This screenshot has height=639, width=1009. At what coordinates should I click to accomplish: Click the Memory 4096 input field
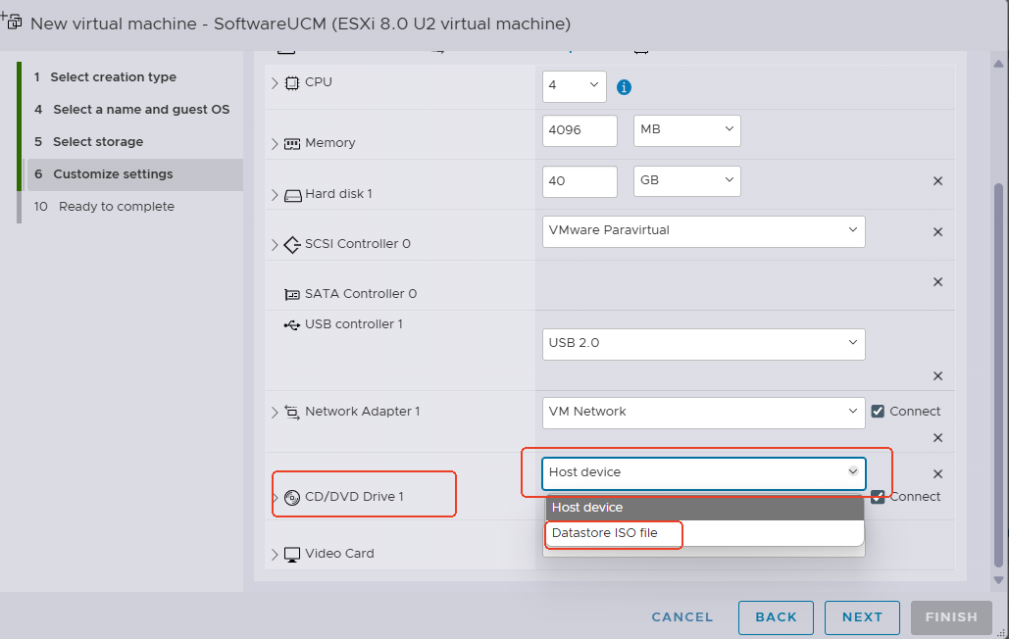pos(580,130)
